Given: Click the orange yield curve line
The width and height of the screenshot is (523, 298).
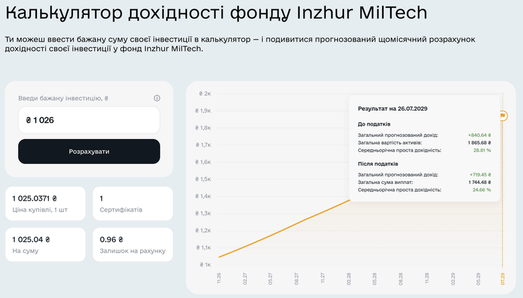Looking at the screenshot, I should pos(284,230).
